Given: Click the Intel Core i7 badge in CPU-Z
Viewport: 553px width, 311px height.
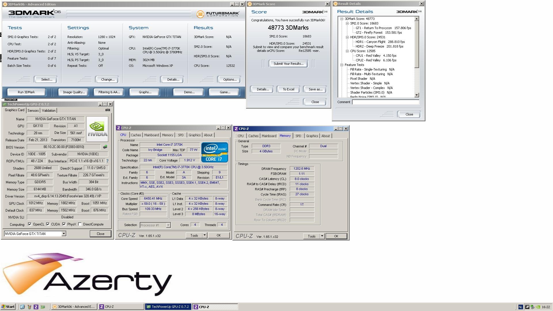Looking at the screenshot, I should [215, 152].
